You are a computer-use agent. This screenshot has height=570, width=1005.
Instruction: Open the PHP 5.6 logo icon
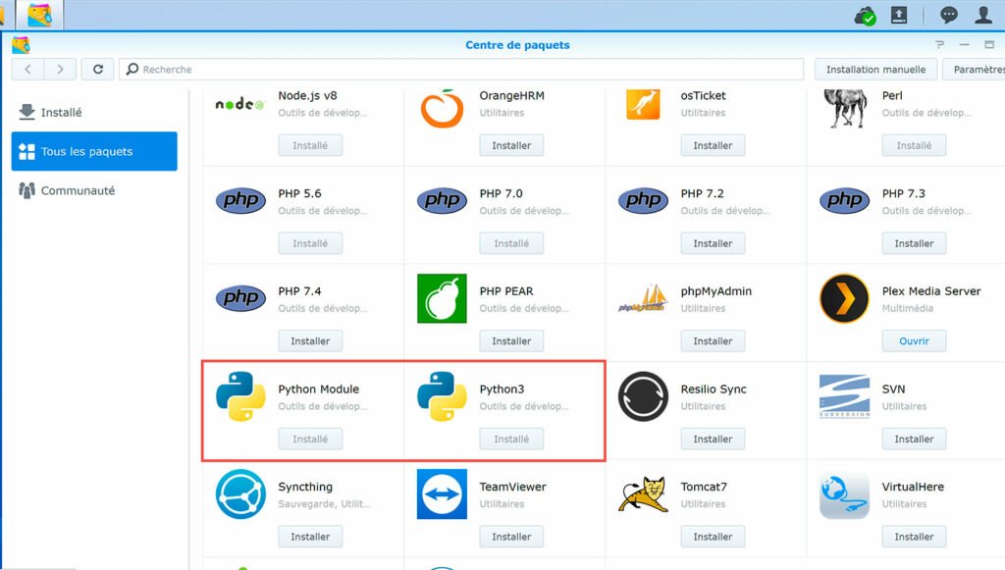(240, 200)
